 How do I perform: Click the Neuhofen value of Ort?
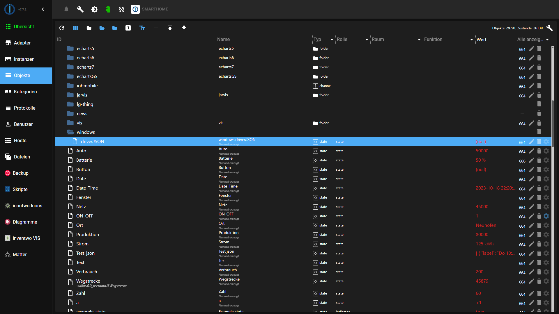(x=486, y=225)
